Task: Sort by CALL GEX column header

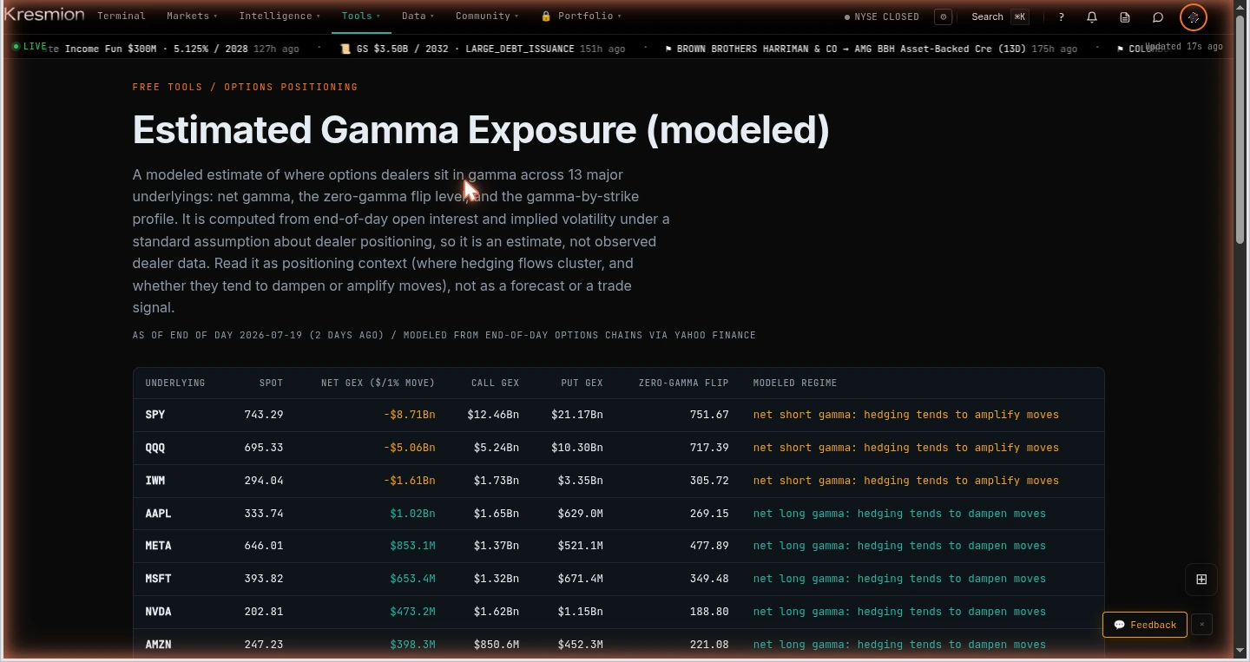Action: (x=495, y=383)
